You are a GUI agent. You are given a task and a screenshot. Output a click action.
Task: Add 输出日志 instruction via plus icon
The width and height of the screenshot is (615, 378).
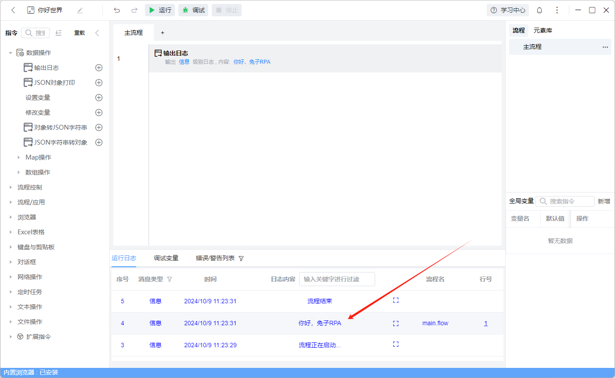(x=99, y=68)
